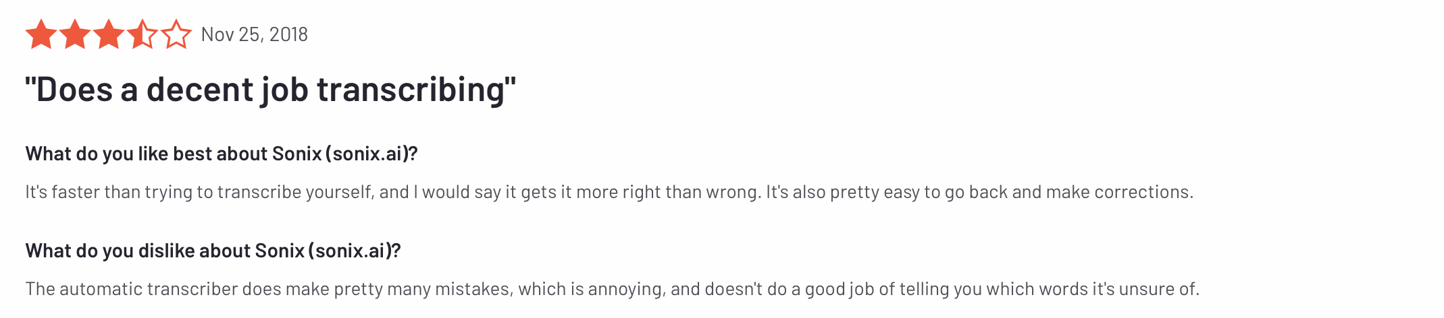The width and height of the screenshot is (1444, 318).
Task: Click the paragraph starting "The automatic transcriber"
Action: pos(613,289)
